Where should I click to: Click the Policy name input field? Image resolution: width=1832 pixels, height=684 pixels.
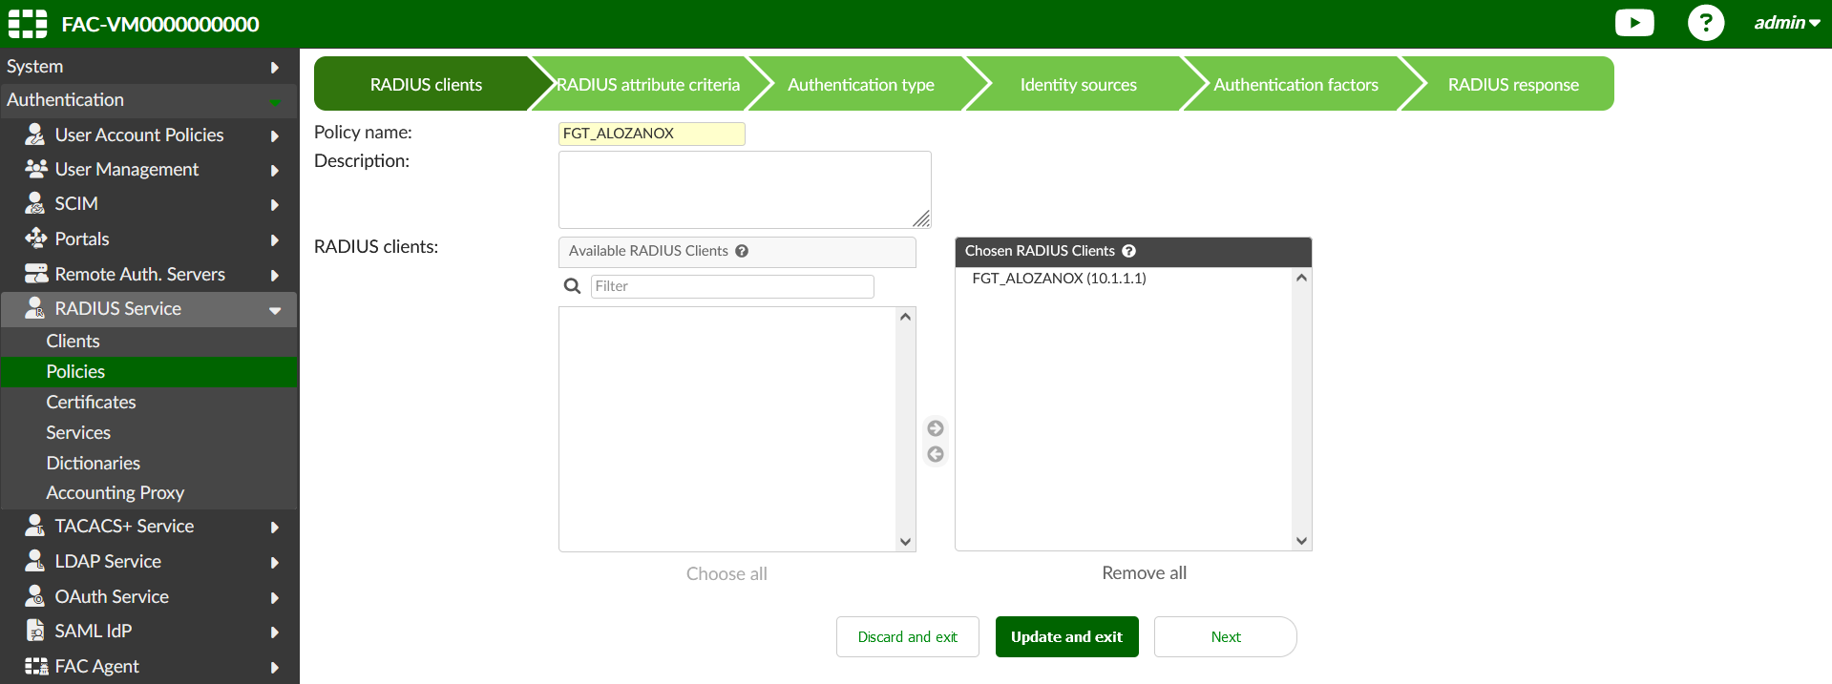(651, 134)
